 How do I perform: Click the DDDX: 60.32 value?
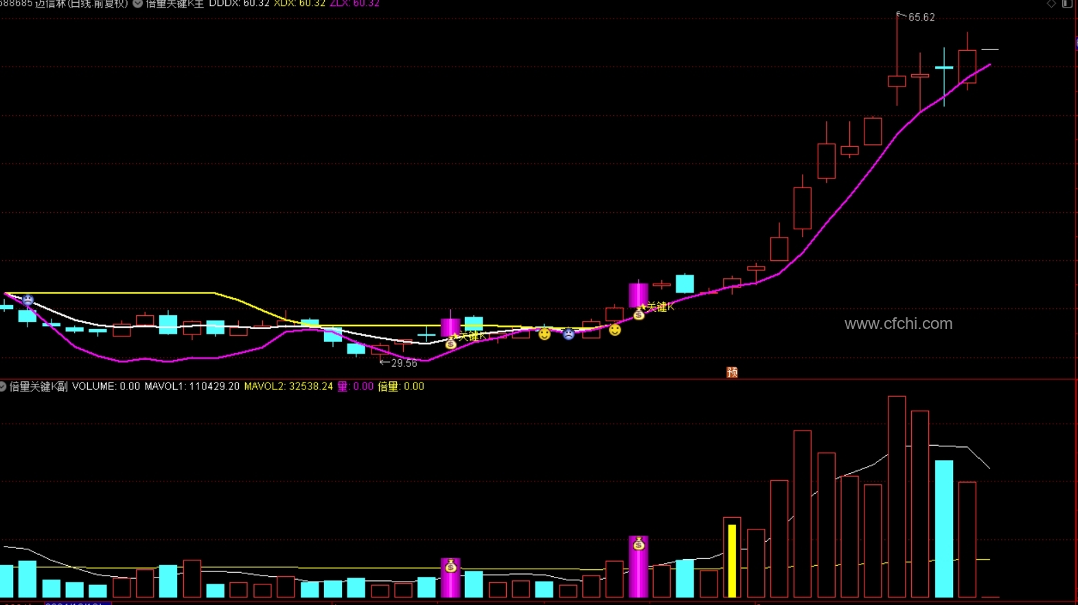tap(239, 3)
